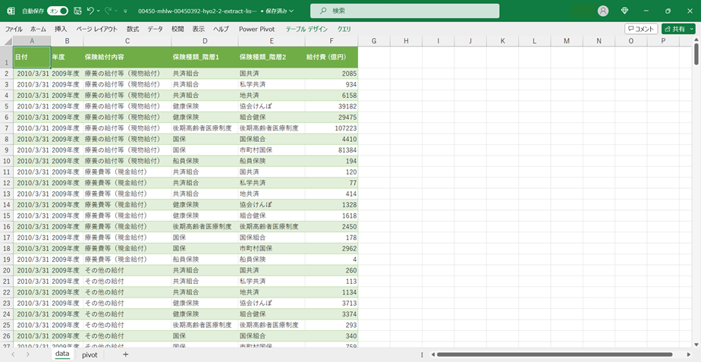This screenshot has width=701, height=362.
Task: Expand the Undo history dropdown arrow
Action: click(x=99, y=11)
